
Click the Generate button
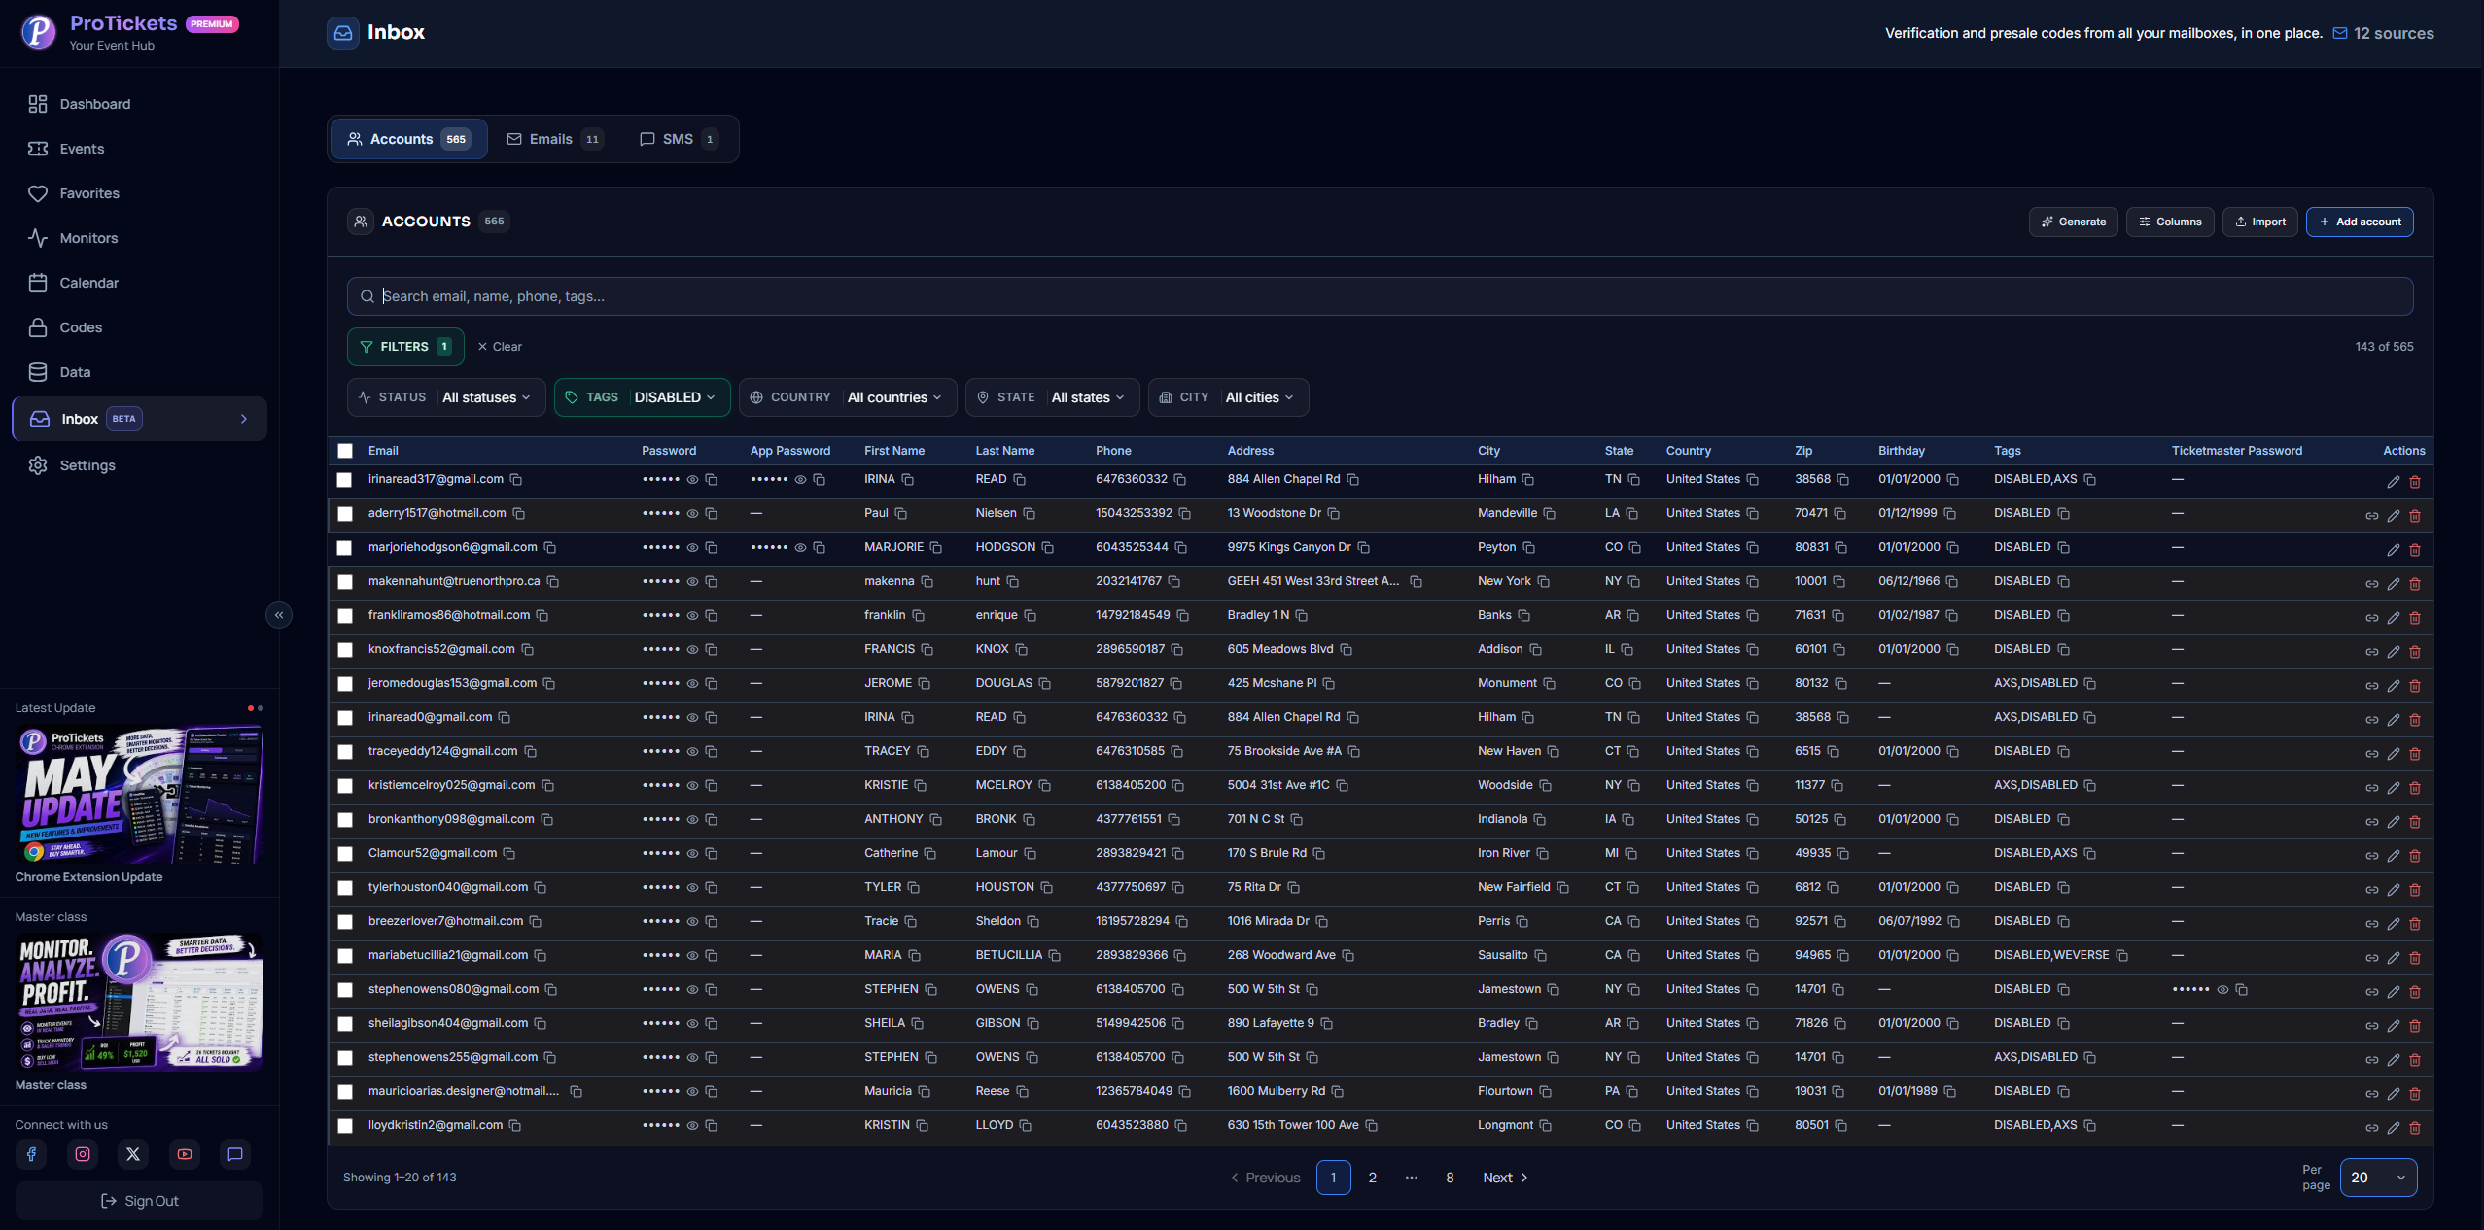[2073, 222]
